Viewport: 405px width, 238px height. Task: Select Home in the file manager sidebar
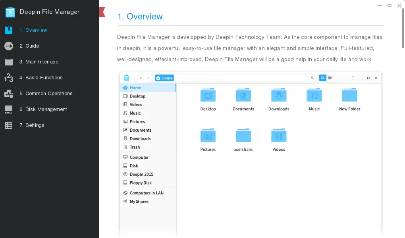coord(148,88)
